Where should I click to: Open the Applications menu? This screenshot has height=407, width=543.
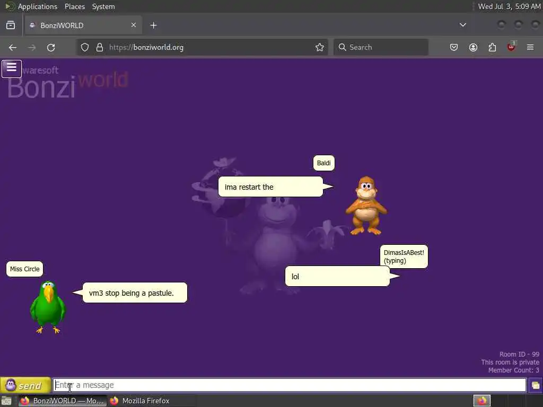tap(38, 6)
